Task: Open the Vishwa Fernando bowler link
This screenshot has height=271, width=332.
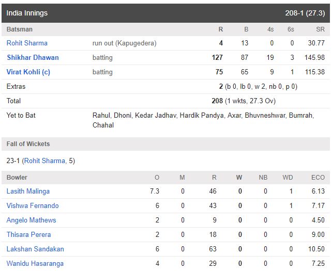Action: click(33, 205)
